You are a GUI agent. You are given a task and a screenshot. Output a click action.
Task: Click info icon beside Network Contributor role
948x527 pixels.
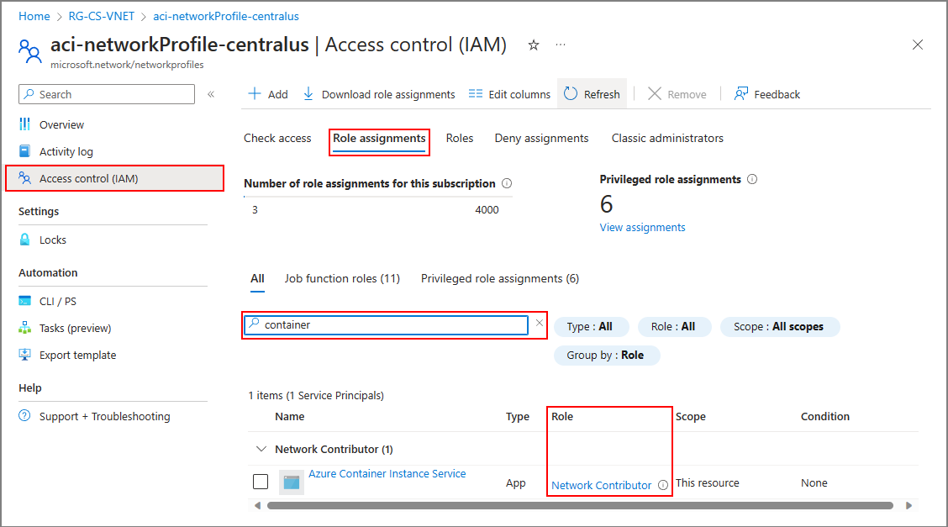[x=662, y=485]
